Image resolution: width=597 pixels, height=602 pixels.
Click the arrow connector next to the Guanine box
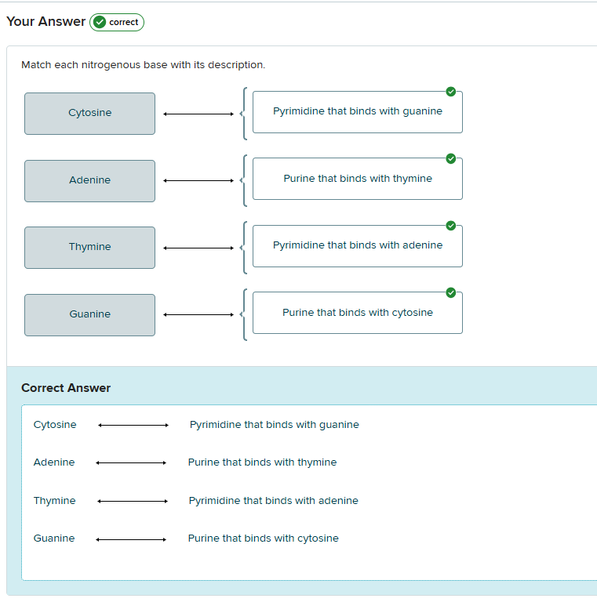(x=198, y=315)
